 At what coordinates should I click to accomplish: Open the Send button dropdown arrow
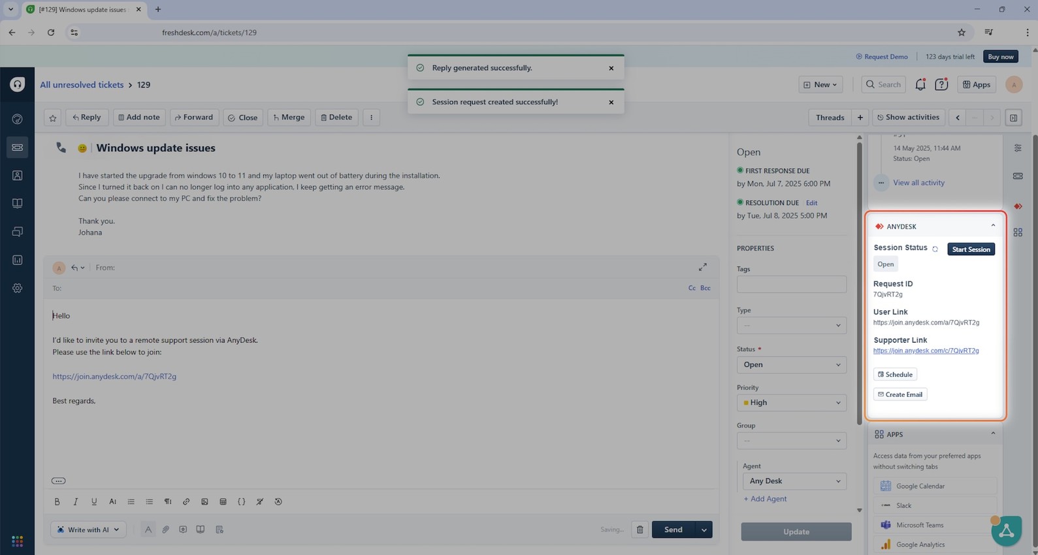[704, 530]
